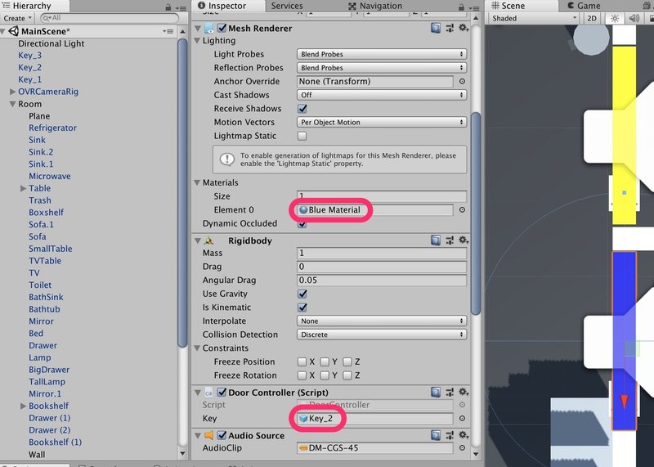Select Refrigerator object in hierarchy
Image resolution: width=654 pixels, height=467 pixels.
[x=52, y=128]
